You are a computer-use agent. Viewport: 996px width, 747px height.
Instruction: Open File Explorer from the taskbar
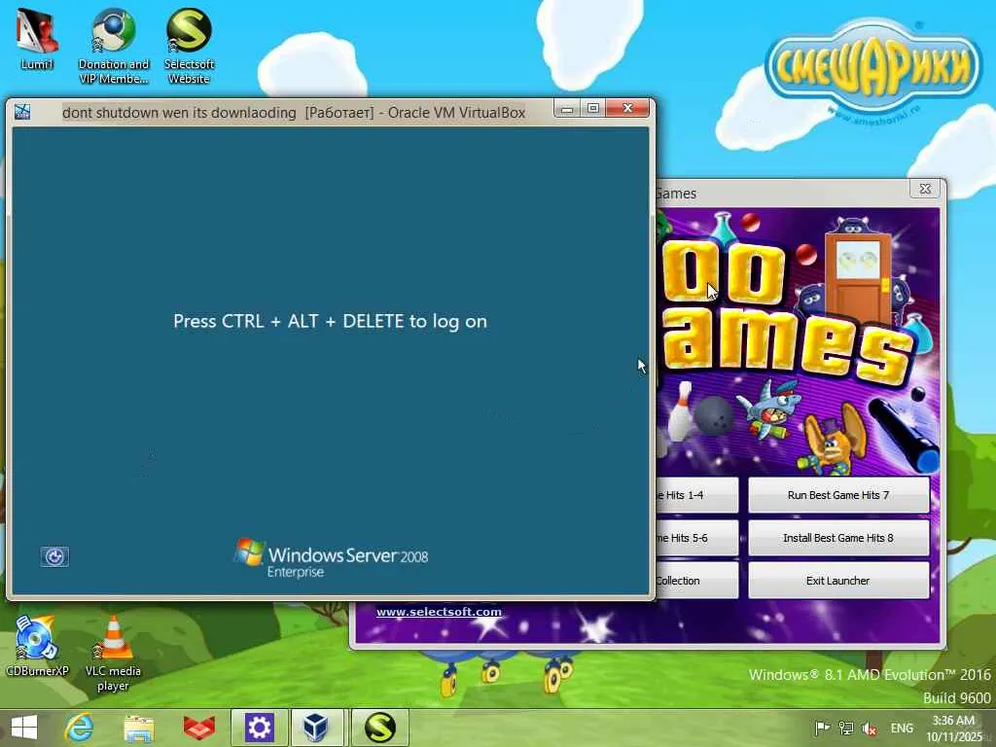click(x=138, y=728)
